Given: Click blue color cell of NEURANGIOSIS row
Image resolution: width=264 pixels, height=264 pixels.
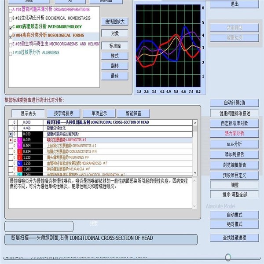Looking at the screenshot, I should click(19, 163).
